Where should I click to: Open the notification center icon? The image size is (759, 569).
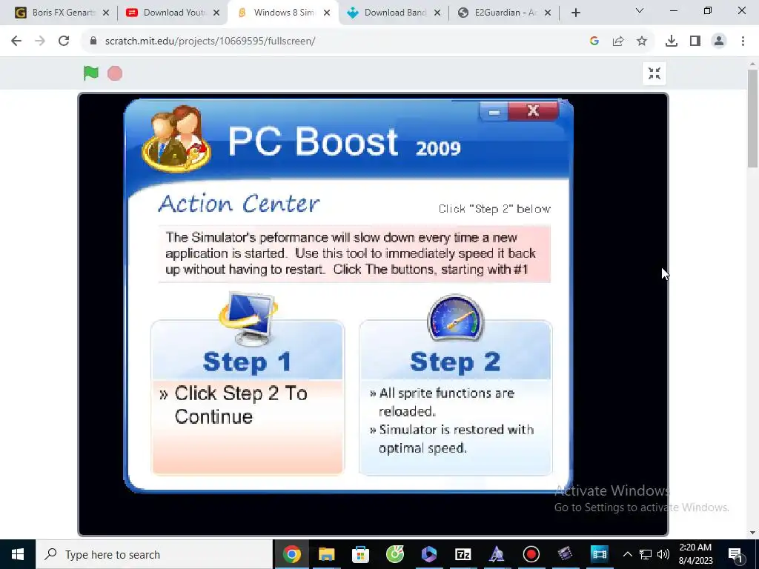tap(735, 554)
